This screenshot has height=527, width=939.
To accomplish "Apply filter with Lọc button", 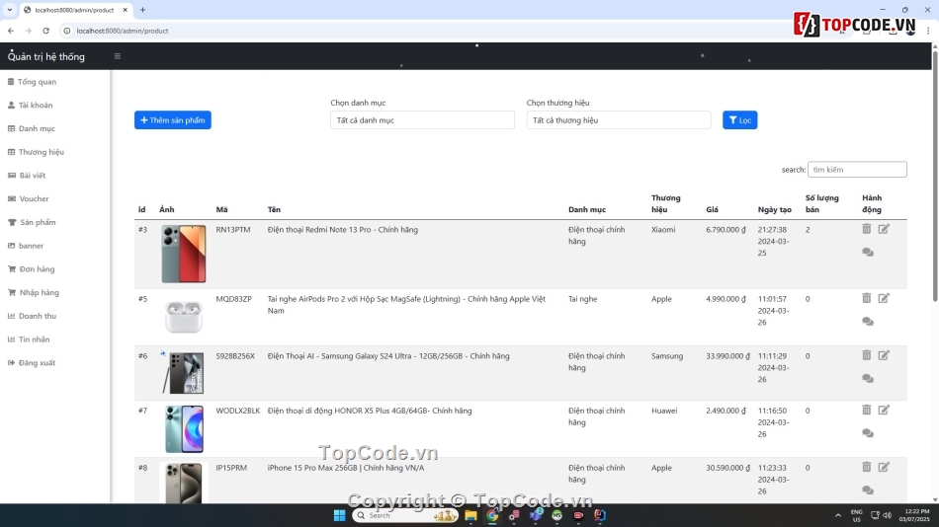I will point(739,120).
